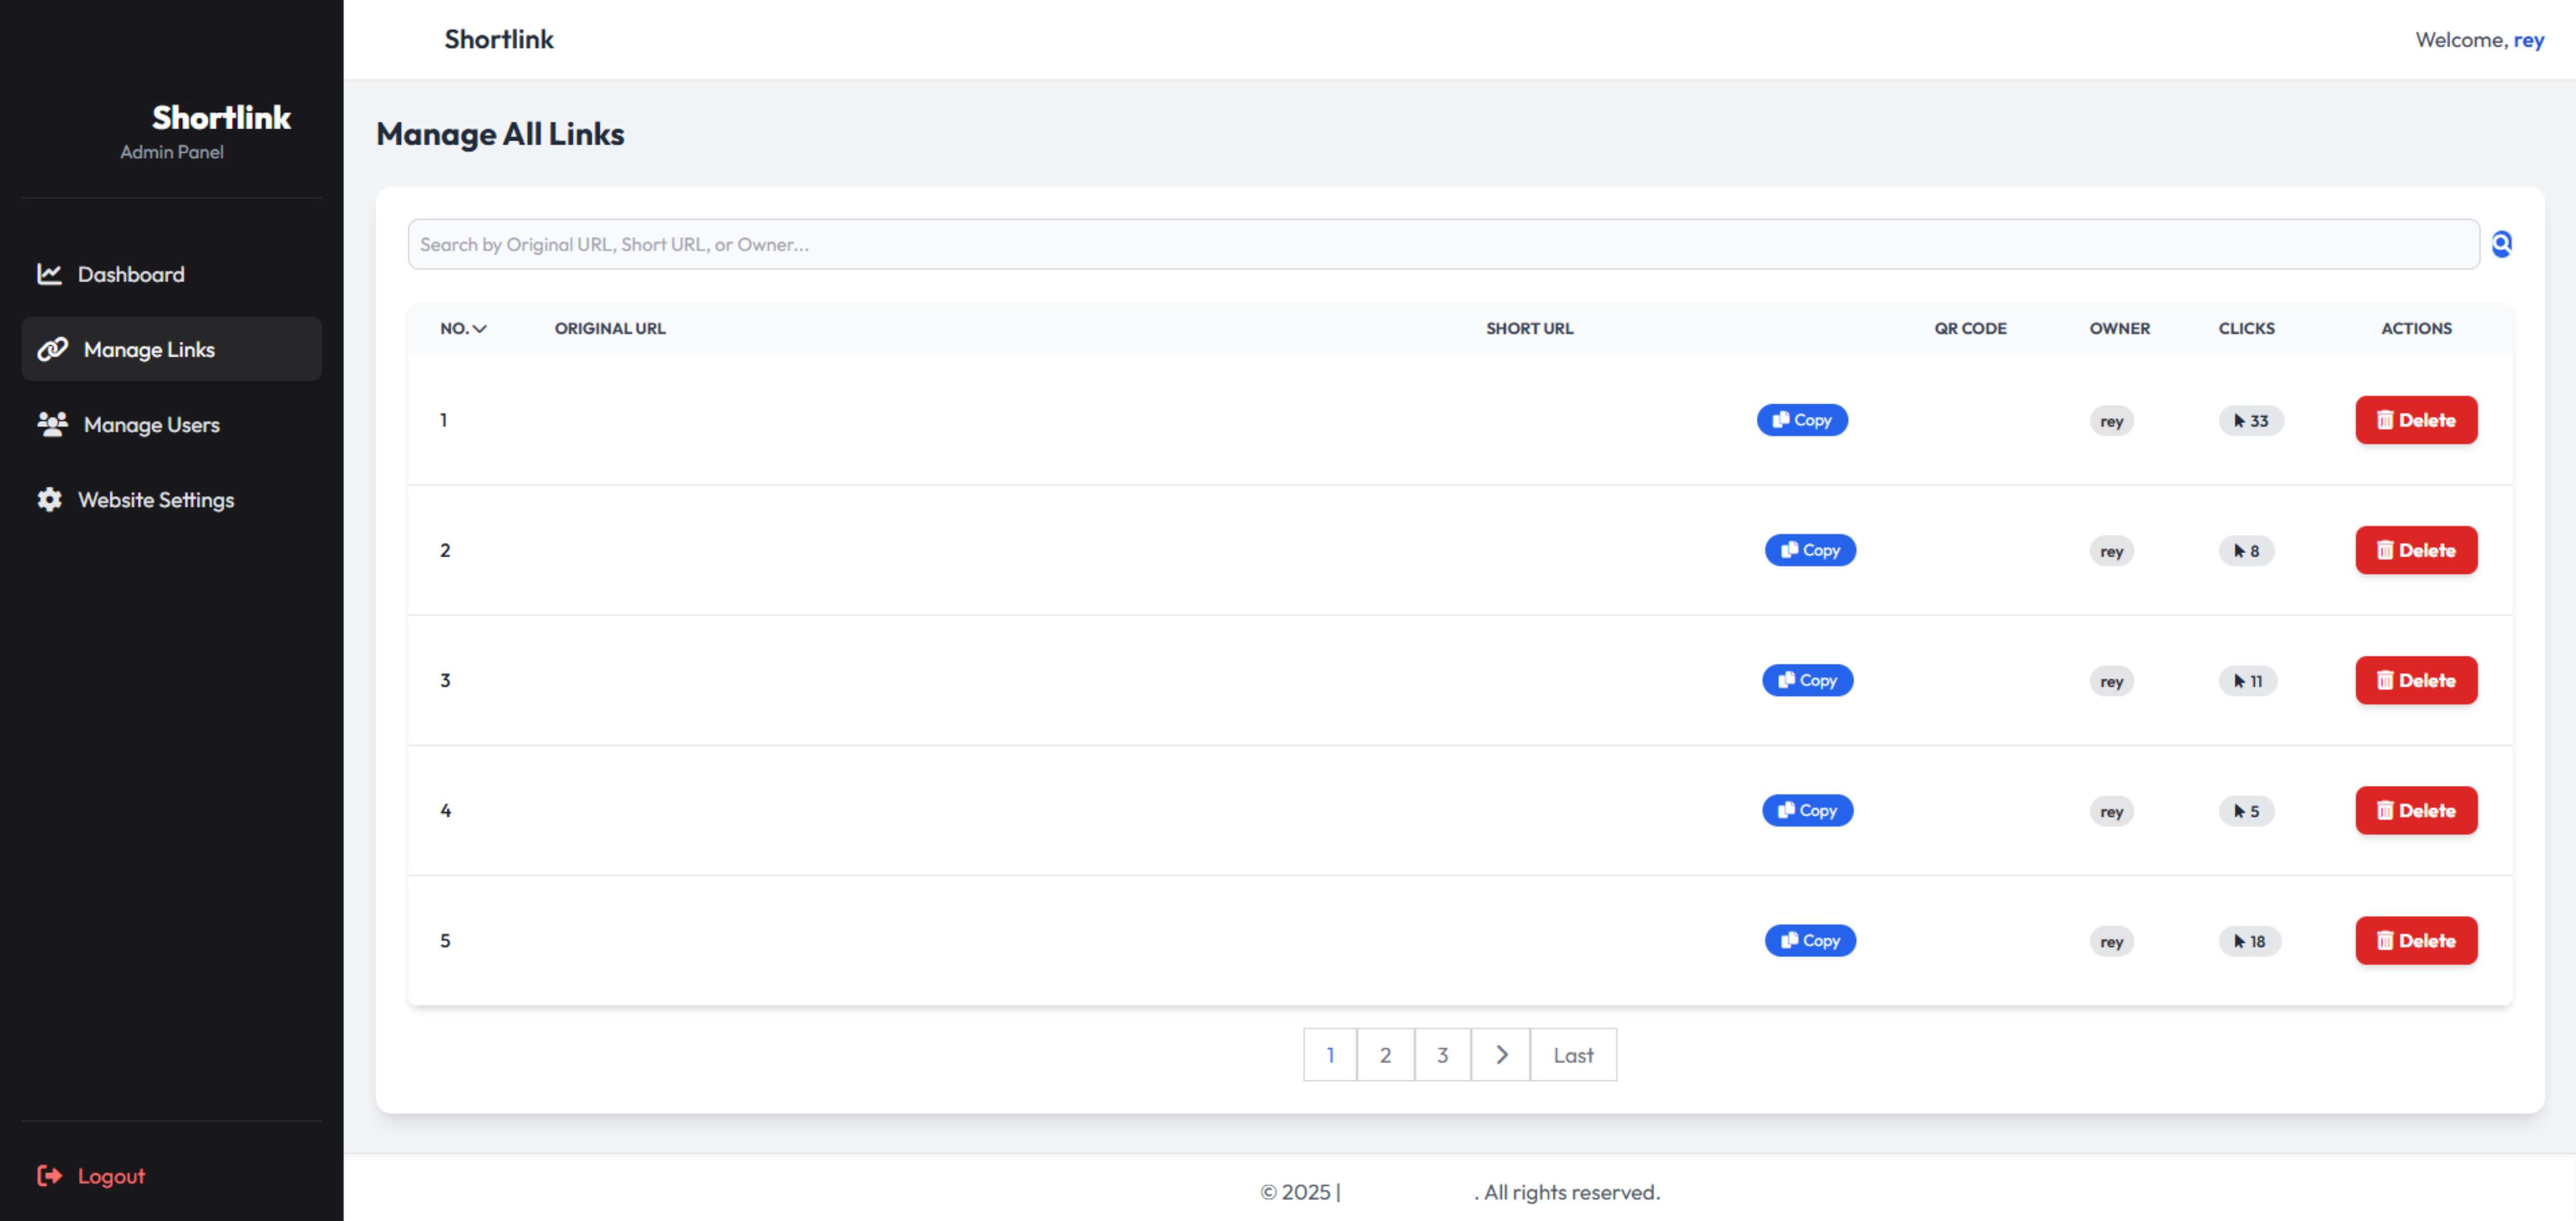The height and width of the screenshot is (1221, 2576).
Task: Click the Website Settings gear icon
Action: [49, 499]
